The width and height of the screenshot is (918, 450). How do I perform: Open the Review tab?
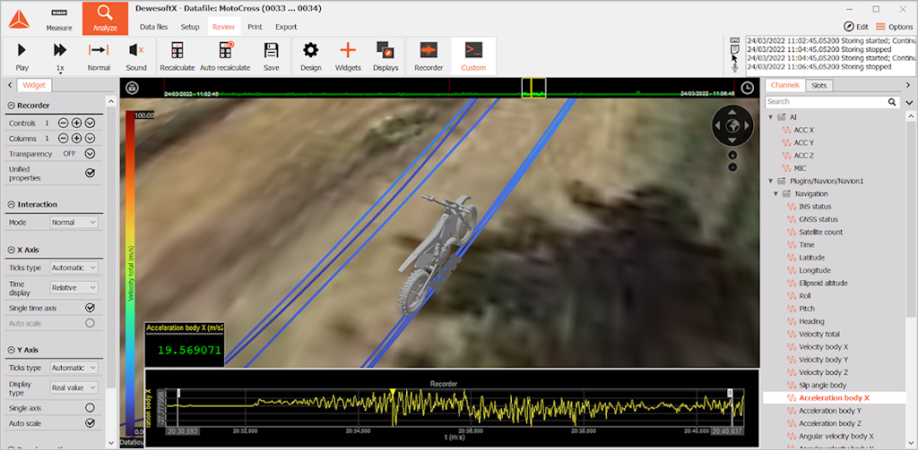click(223, 27)
